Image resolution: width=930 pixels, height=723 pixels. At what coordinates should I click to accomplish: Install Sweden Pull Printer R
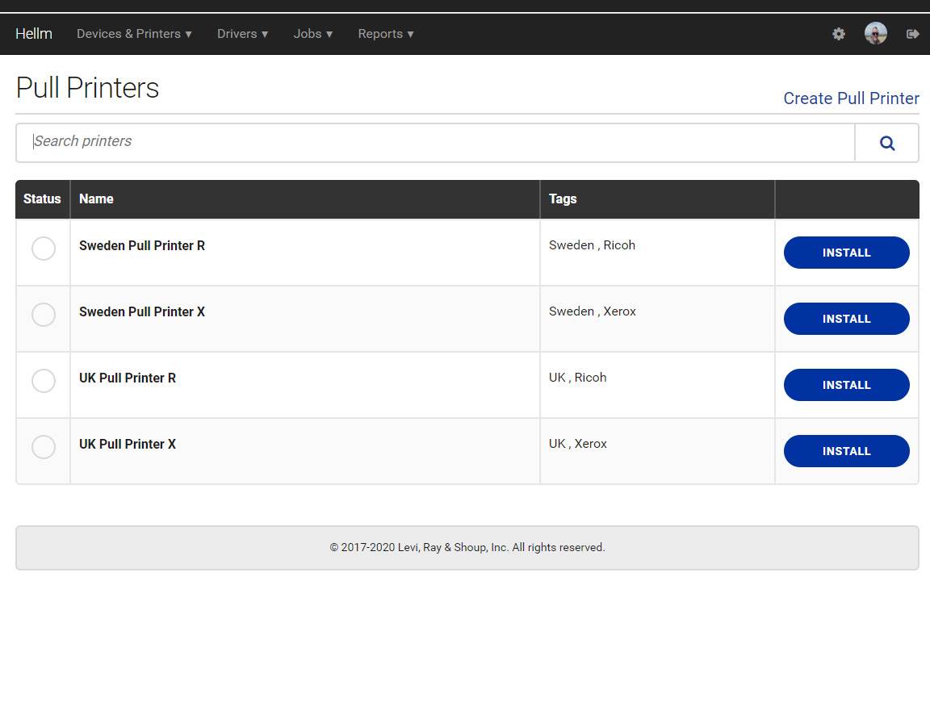(x=846, y=253)
